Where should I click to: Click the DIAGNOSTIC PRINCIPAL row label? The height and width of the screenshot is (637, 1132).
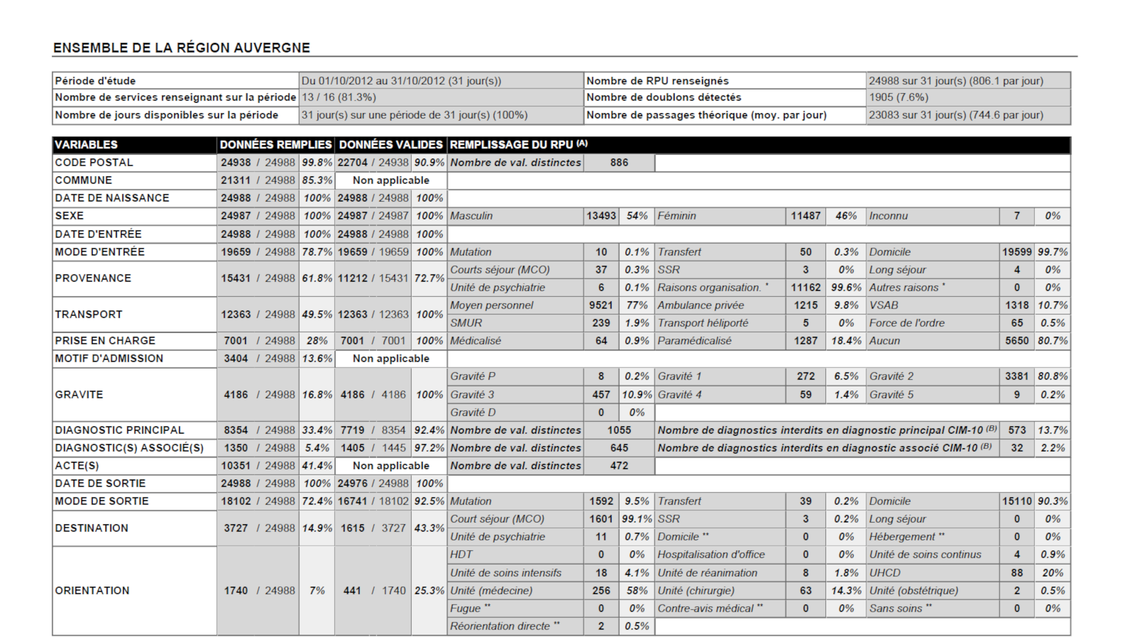[x=120, y=430]
